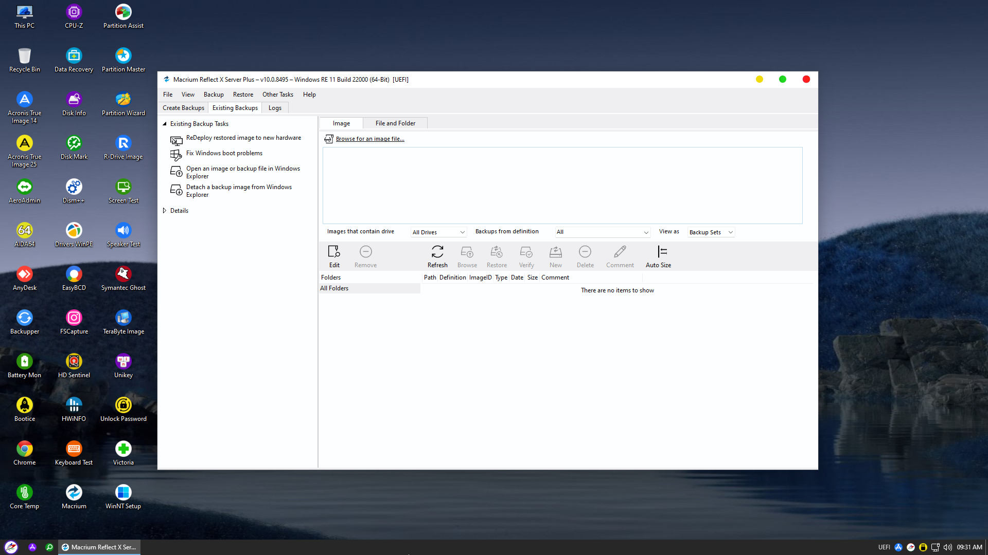Viewport: 988px width, 555px height.
Task: Click the Fix Windows boot problems icon
Action: [x=176, y=154]
